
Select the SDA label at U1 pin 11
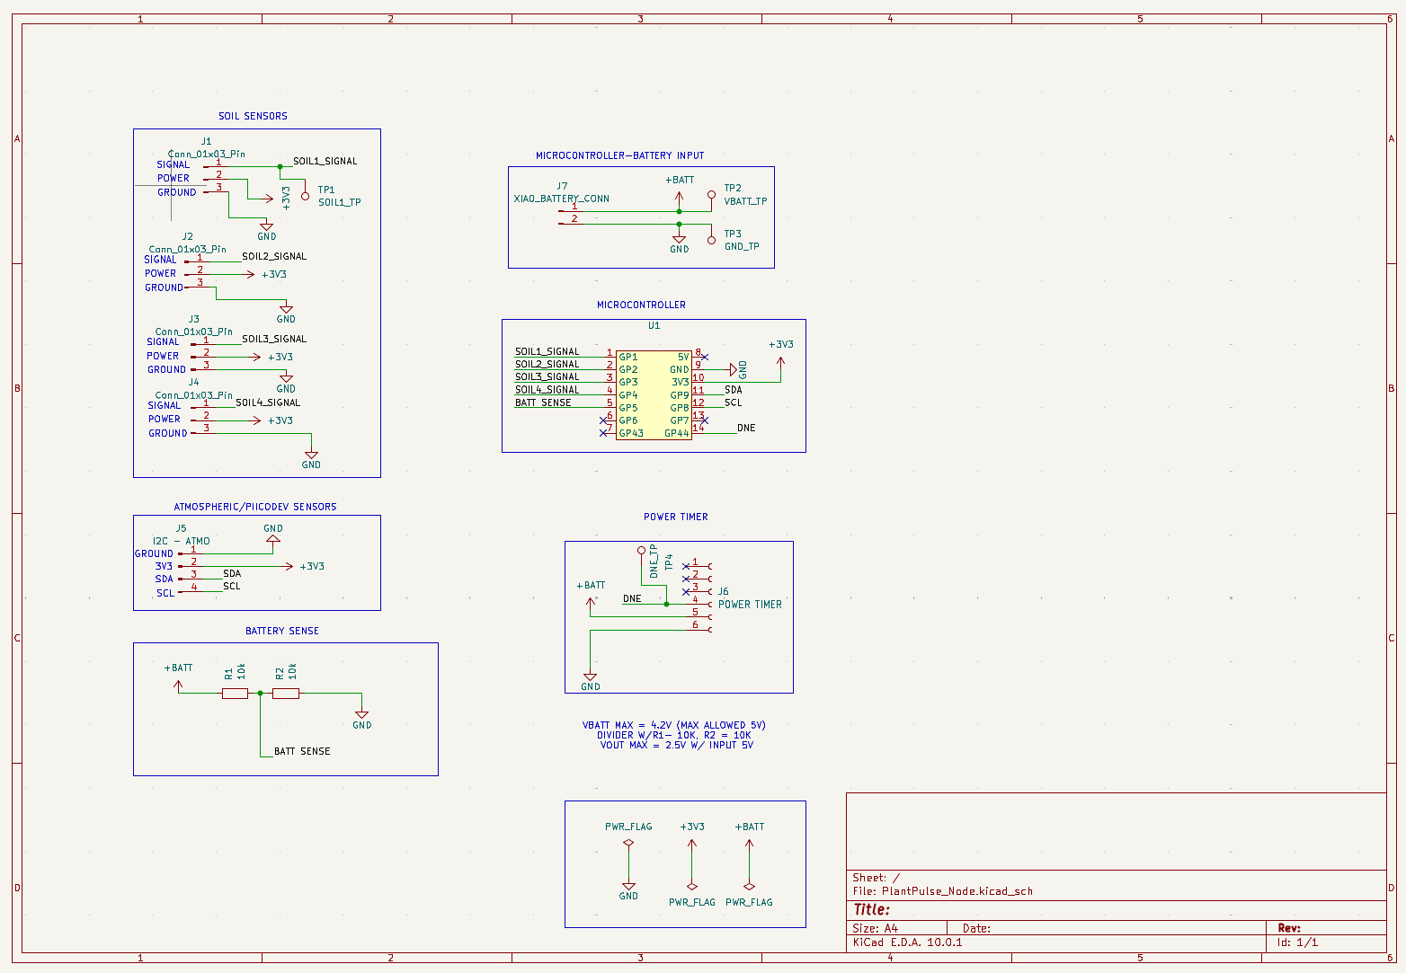point(734,390)
